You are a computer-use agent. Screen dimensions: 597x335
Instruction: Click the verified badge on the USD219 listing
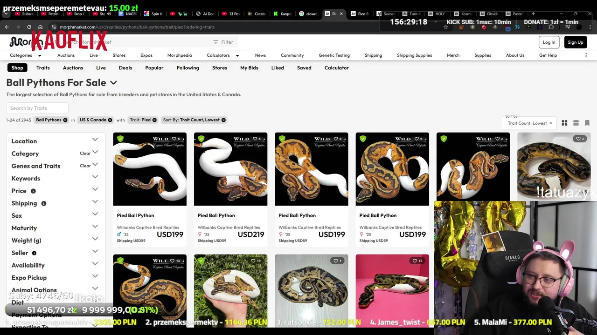(201, 139)
